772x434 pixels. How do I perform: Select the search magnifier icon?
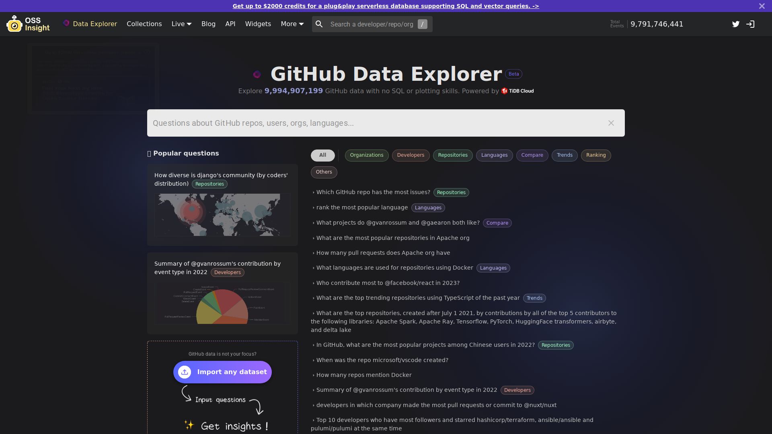tap(320, 24)
